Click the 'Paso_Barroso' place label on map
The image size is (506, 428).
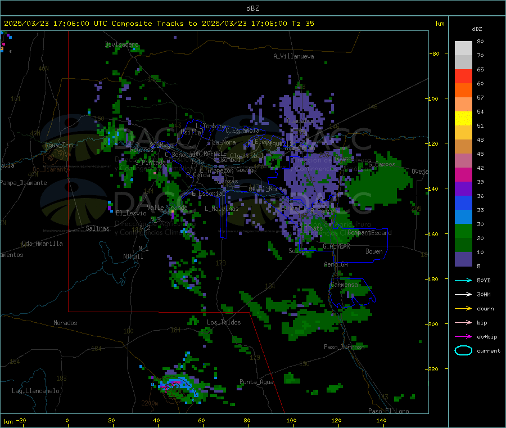(344, 347)
